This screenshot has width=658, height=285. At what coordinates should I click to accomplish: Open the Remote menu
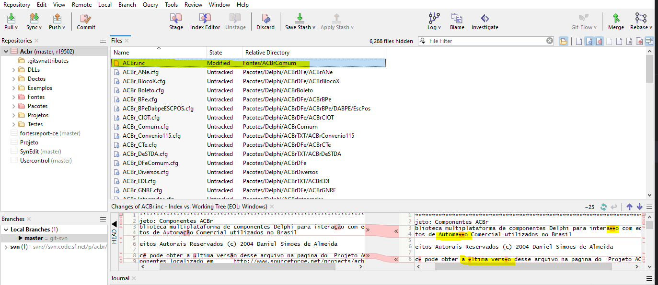82,5
